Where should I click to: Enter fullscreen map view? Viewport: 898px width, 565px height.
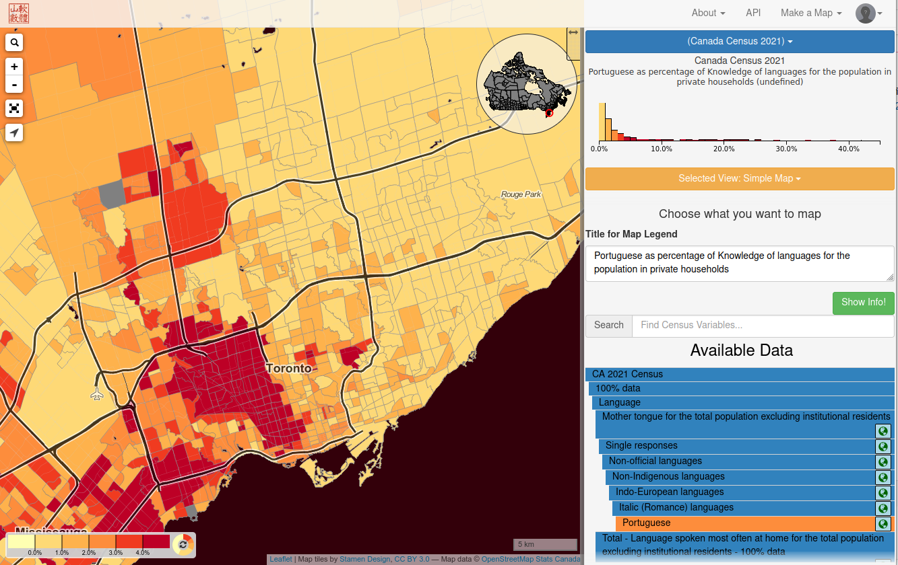[14, 108]
